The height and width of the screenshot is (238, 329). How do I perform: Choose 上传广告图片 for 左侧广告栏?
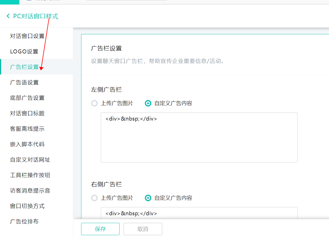click(x=95, y=103)
